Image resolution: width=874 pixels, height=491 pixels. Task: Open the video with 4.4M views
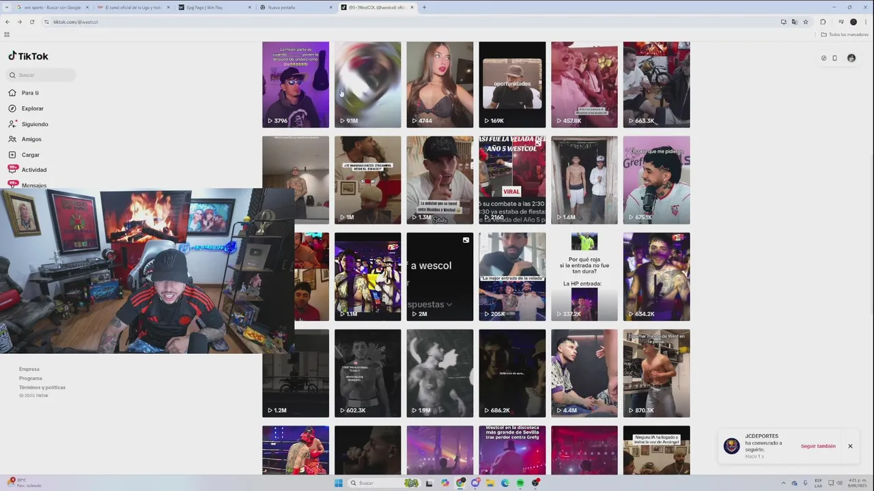584,374
